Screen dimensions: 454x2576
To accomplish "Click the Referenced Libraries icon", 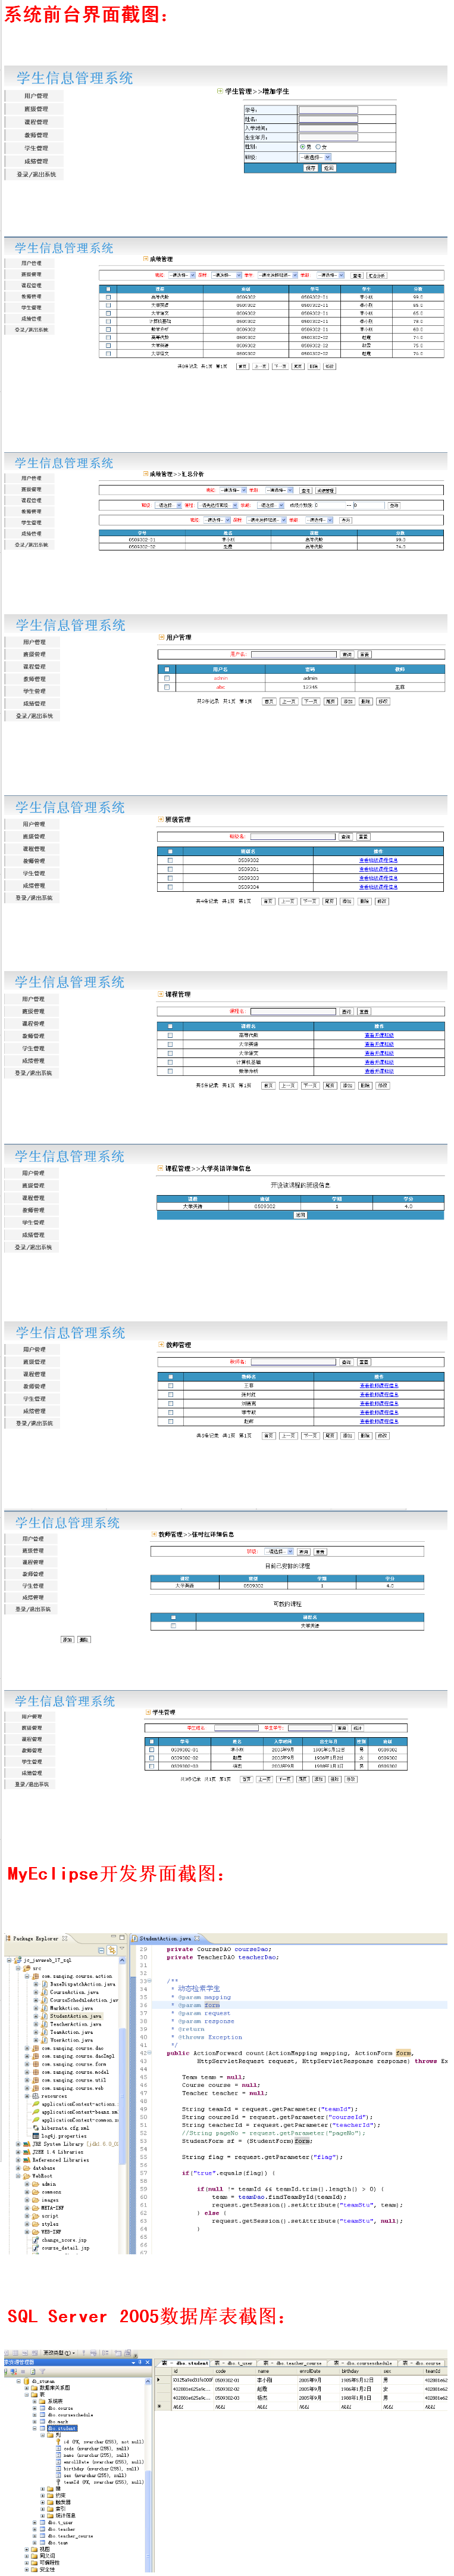I will point(27,2160).
